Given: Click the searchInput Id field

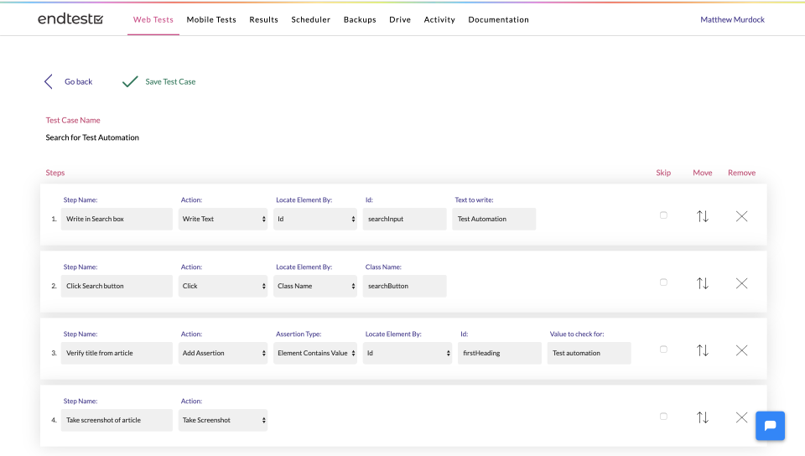Looking at the screenshot, I should 405,219.
